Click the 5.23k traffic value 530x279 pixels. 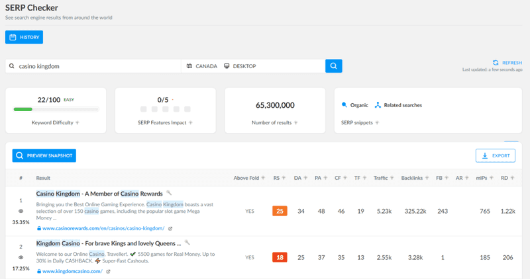(384, 211)
